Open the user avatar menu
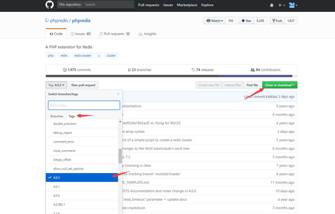The height and width of the screenshot is (214, 335). 293,5
